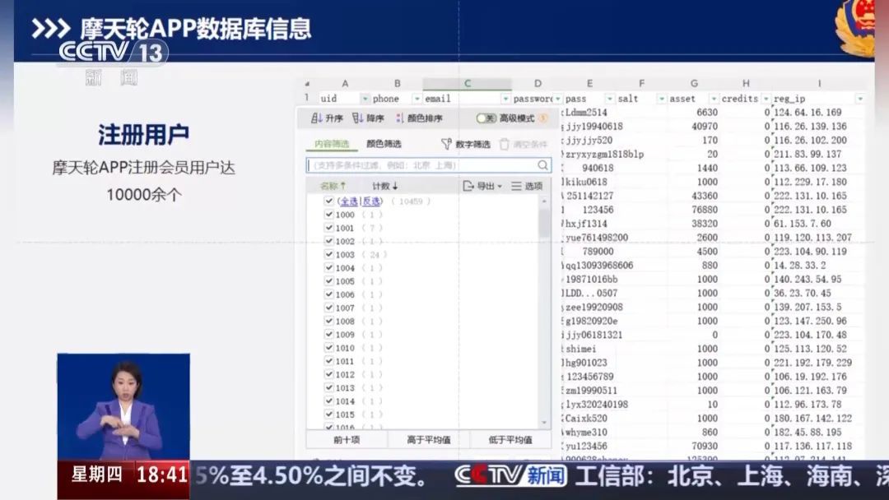Open the email column filter dropdown
Screen dimensions: 889x500
(506, 99)
